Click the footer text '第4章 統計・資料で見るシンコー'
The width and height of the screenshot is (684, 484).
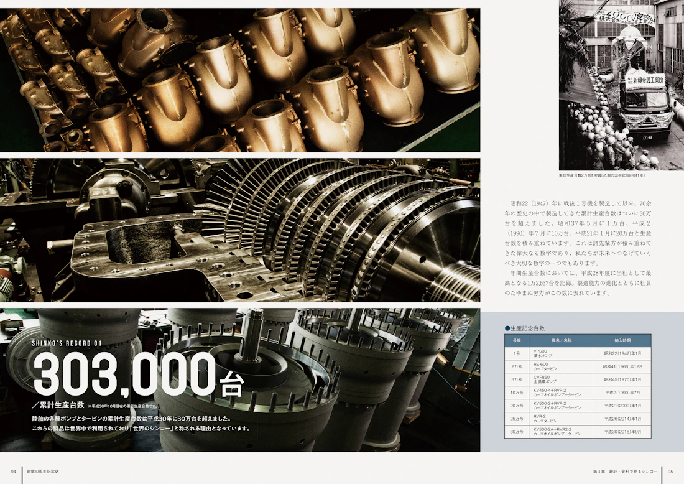[625, 472]
